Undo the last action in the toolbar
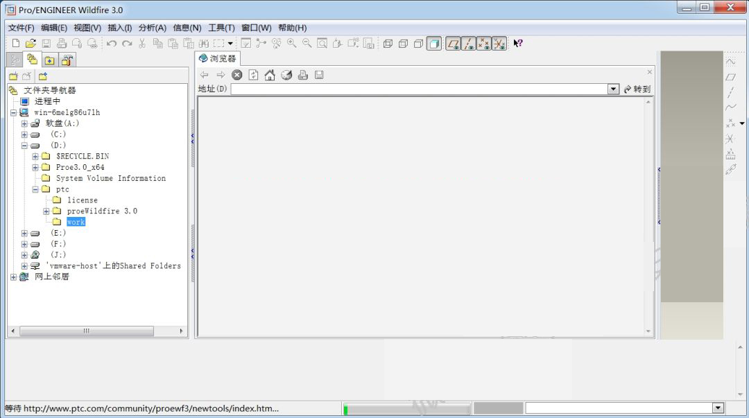This screenshot has width=749, height=418. [x=112, y=44]
